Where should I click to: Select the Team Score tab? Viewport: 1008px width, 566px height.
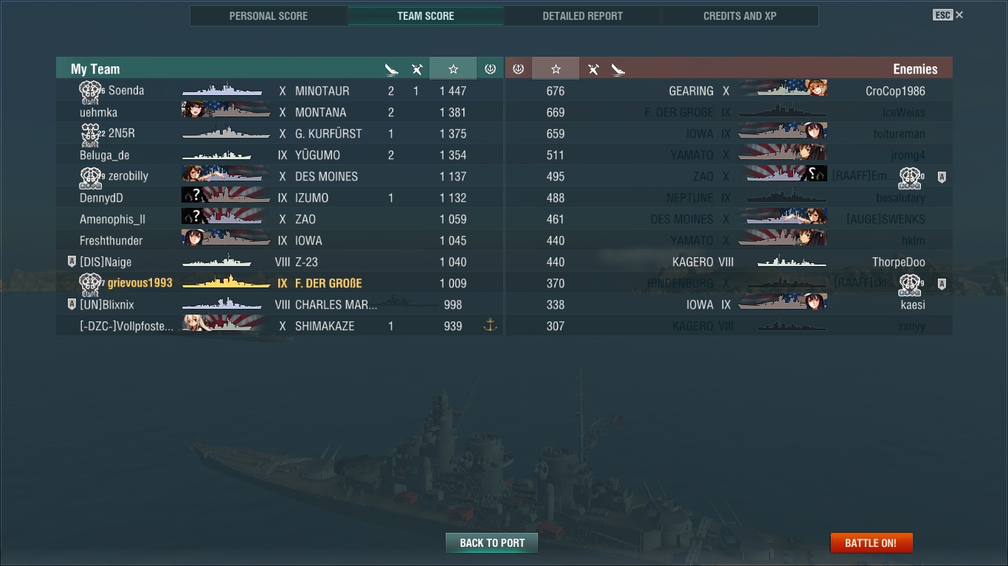tap(426, 15)
